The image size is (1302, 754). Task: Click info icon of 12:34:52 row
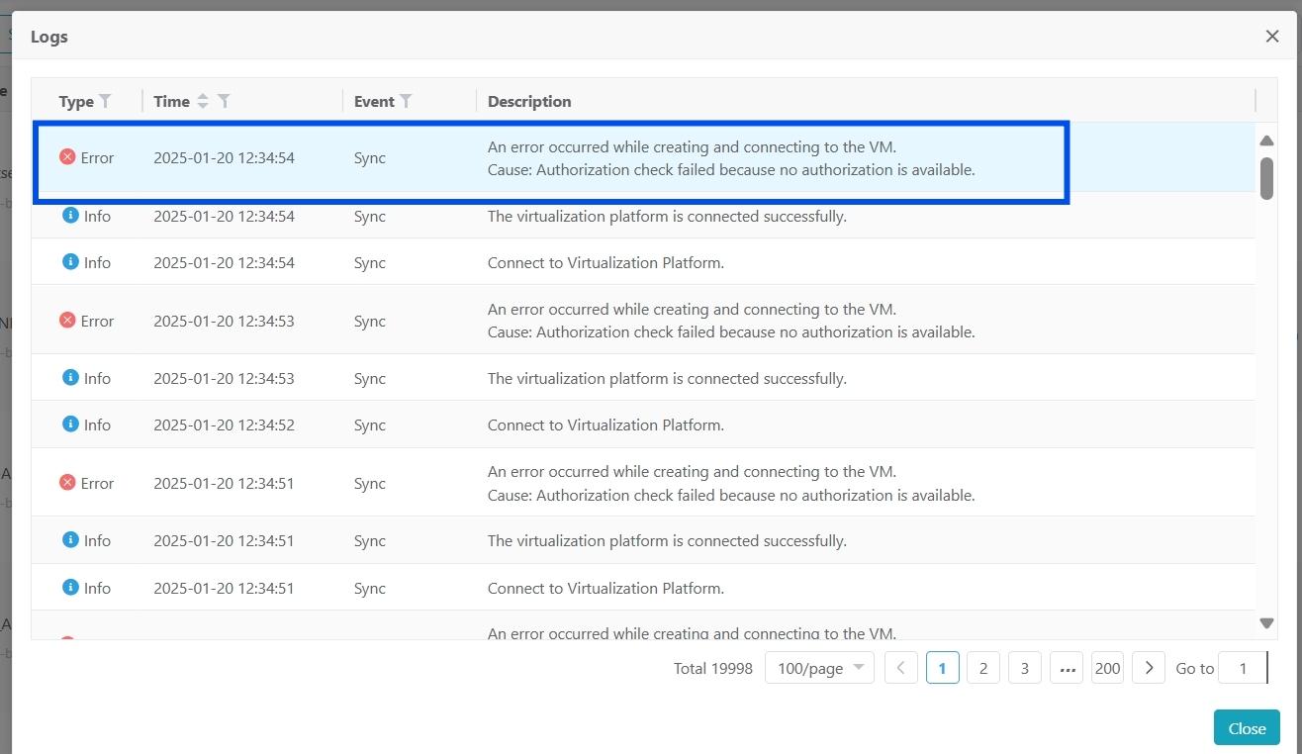[x=70, y=424]
